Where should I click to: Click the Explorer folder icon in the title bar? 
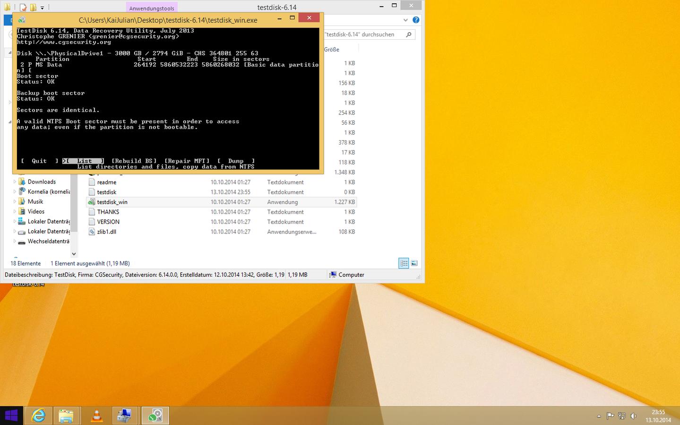point(7,7)
